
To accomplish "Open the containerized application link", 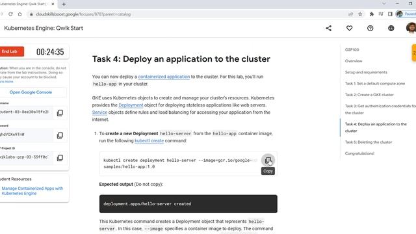I will click(164, 77).
